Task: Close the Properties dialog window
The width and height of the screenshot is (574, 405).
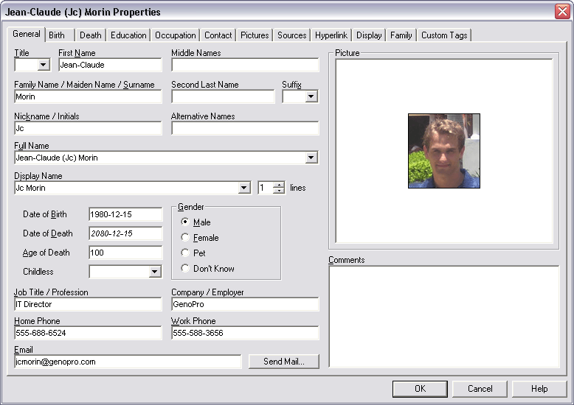Action: pos(562,11)
